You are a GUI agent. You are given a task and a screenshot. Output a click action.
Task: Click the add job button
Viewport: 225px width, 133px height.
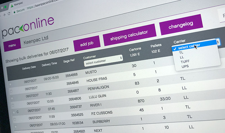87,44
